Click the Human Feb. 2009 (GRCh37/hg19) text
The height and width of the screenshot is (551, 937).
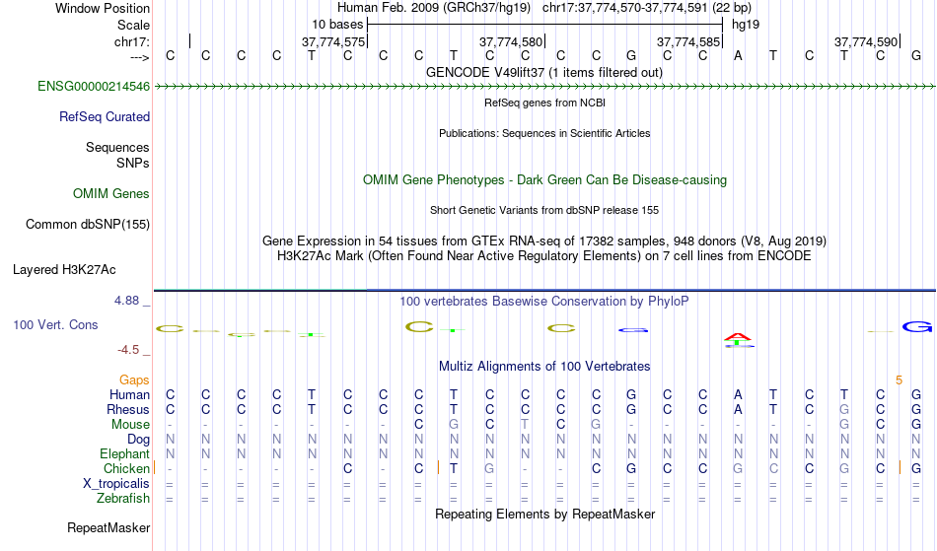point(434,8)
